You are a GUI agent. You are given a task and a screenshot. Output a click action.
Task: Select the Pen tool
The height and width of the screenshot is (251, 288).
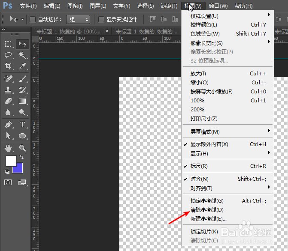pos(8,125)
